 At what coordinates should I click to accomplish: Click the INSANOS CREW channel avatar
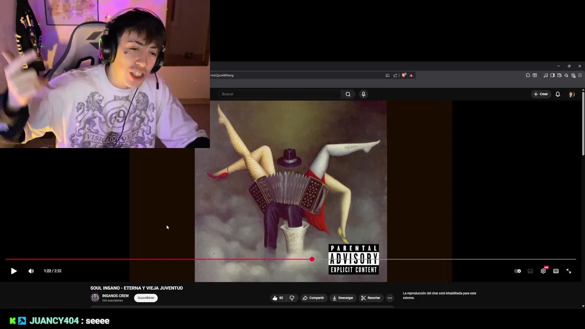click(x=95, y=298)
